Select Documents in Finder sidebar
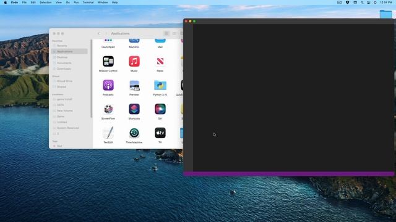The height and width of the screenshot is (222, 396). [69, 63]
